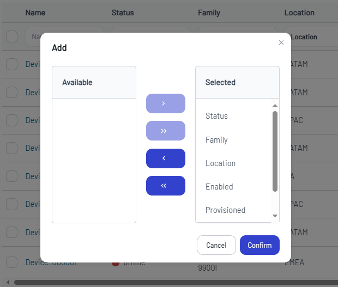Check the first device row checkbox
338x287 pixels.
point(11,64)
